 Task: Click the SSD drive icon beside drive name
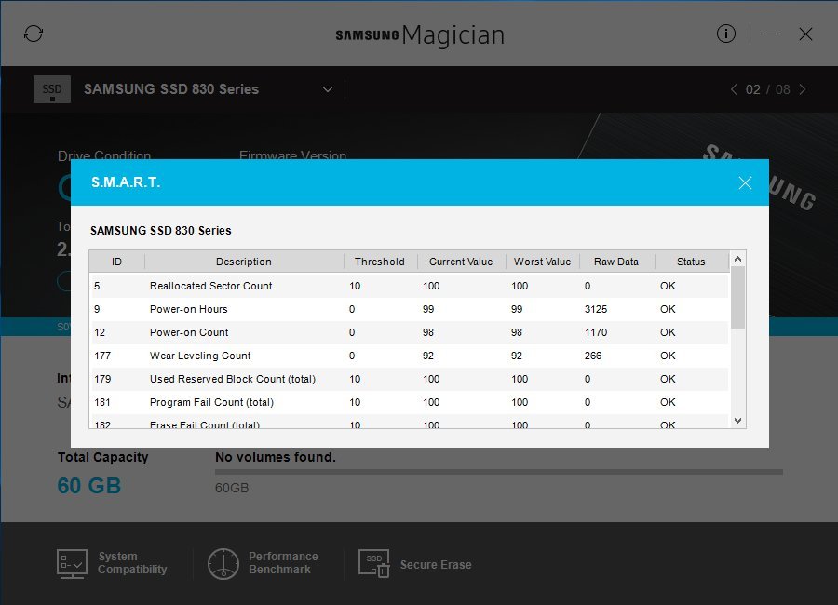point(52,89)
